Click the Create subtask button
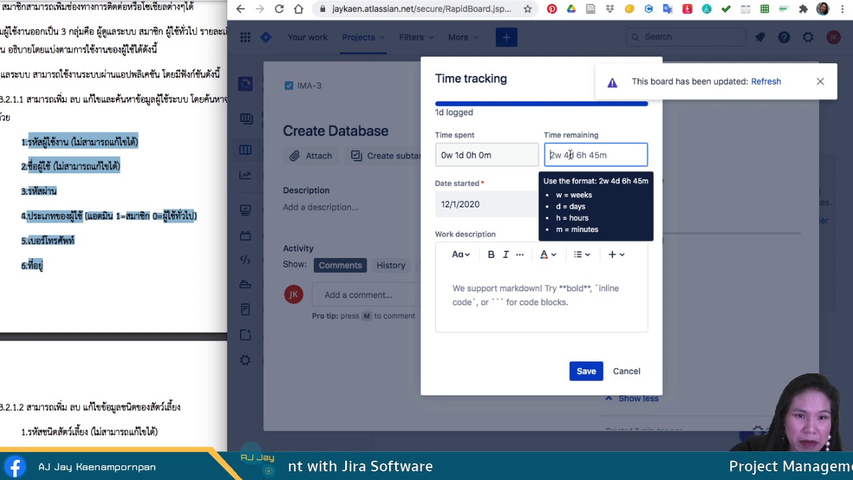Viewport: 853px width, 480px height. 387,155
